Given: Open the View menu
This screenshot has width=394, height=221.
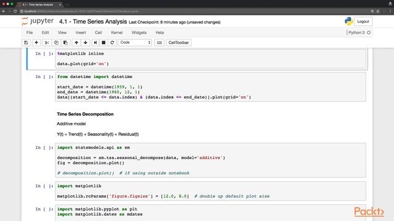Looking at the screenshot, I should tap(62, 33).
